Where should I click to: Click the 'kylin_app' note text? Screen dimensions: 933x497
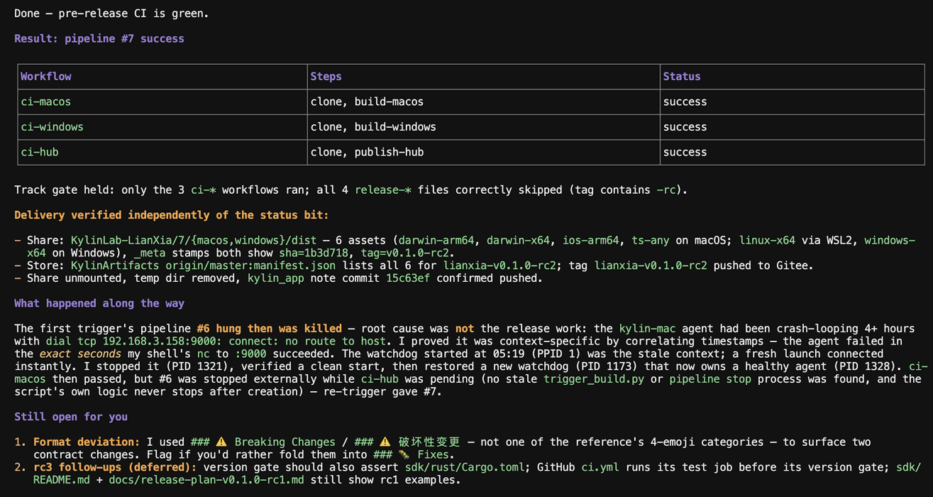click(x=275, y=278)
